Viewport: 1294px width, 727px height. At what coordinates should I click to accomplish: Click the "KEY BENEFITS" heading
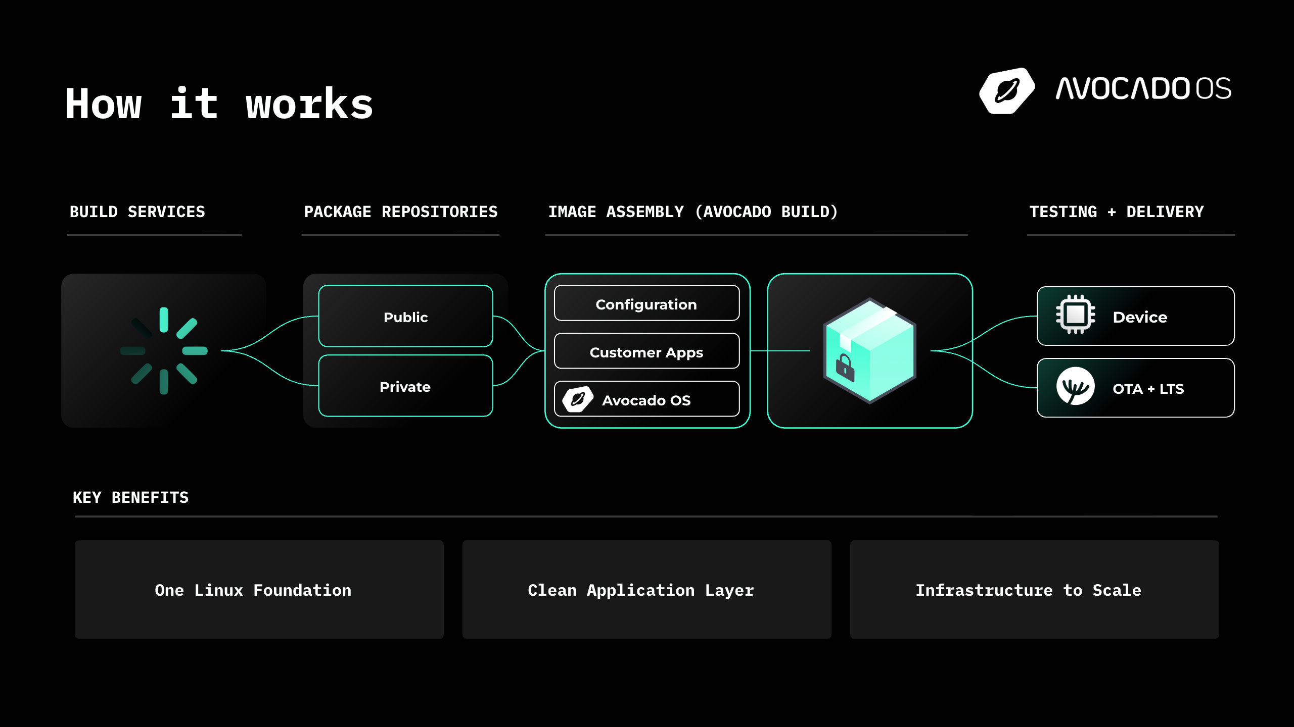[x=131, y=497]
